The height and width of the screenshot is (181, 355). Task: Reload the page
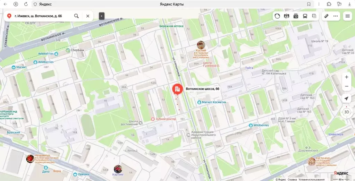[x=26, y=4]
